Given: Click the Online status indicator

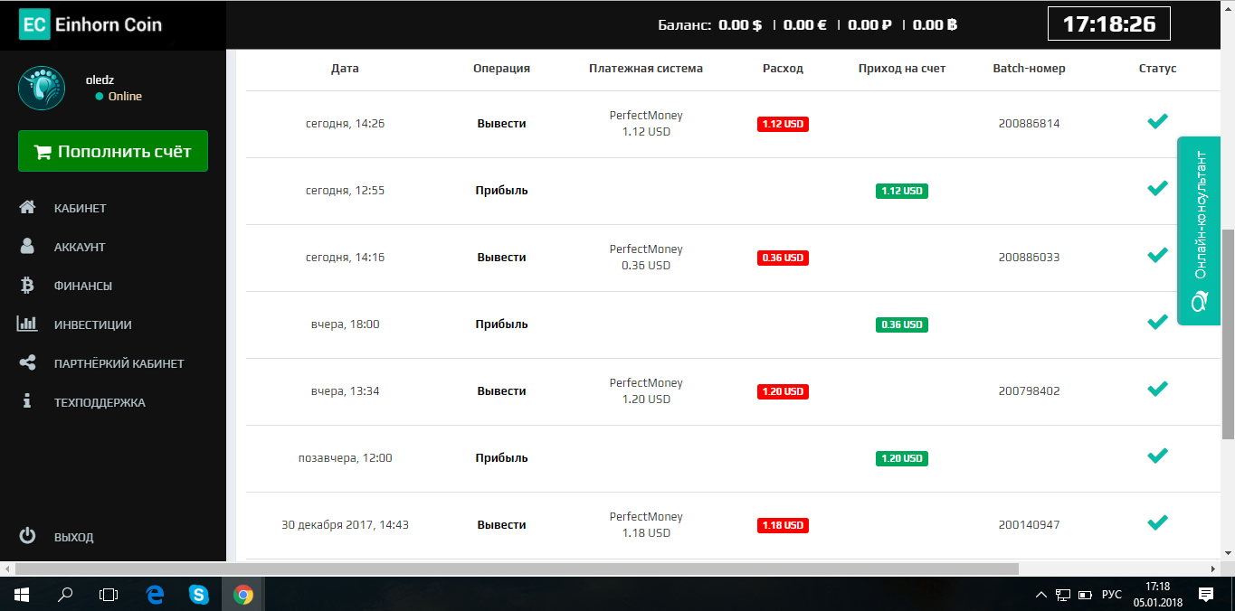Looking at the screenshot, I should click(x=119, y=97).
